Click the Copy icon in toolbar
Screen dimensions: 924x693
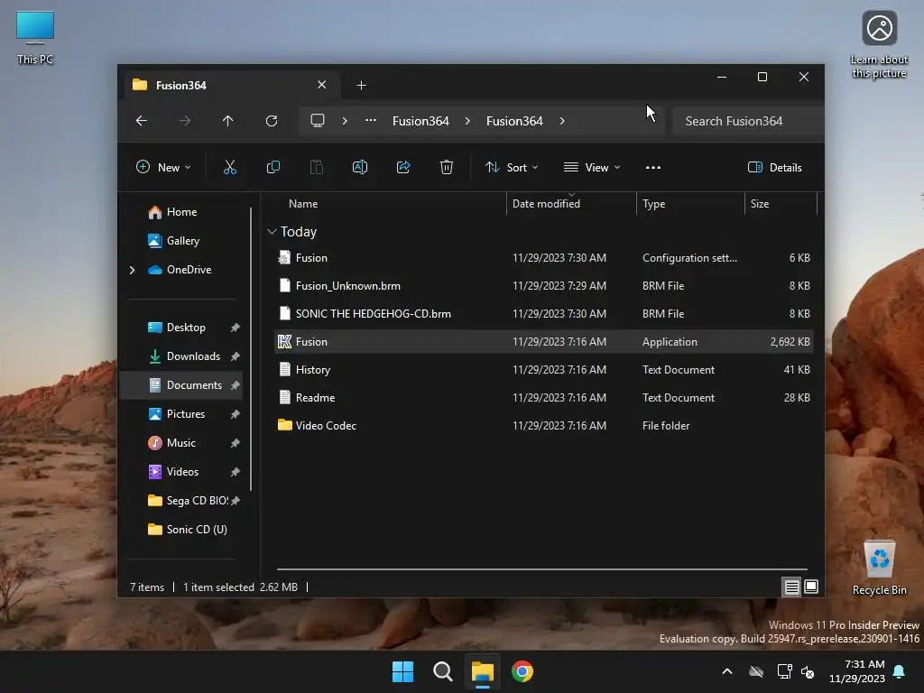(273, 167)
